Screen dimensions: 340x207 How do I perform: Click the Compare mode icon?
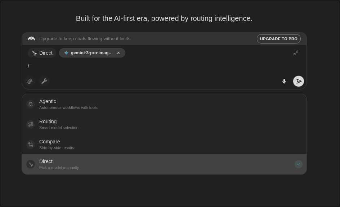click(x=31, y=144)
